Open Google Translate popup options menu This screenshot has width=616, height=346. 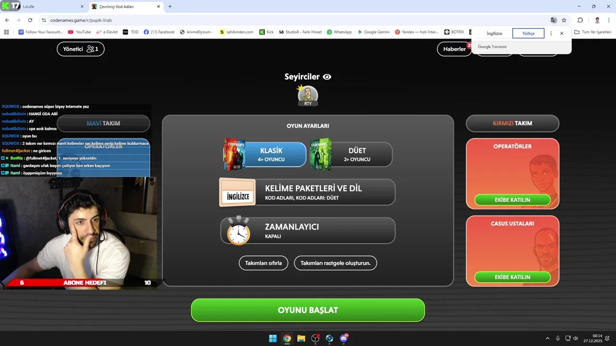(551, 34)
